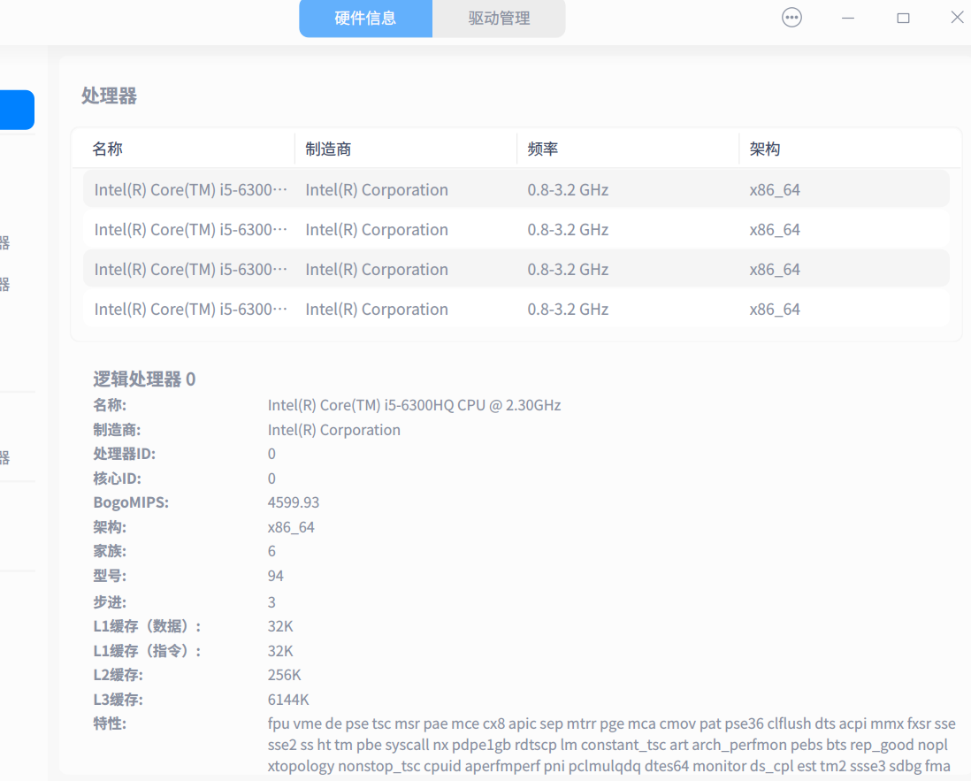
Task: Click the 逻辑处理器 0 section heading
Action: (145, 379)
